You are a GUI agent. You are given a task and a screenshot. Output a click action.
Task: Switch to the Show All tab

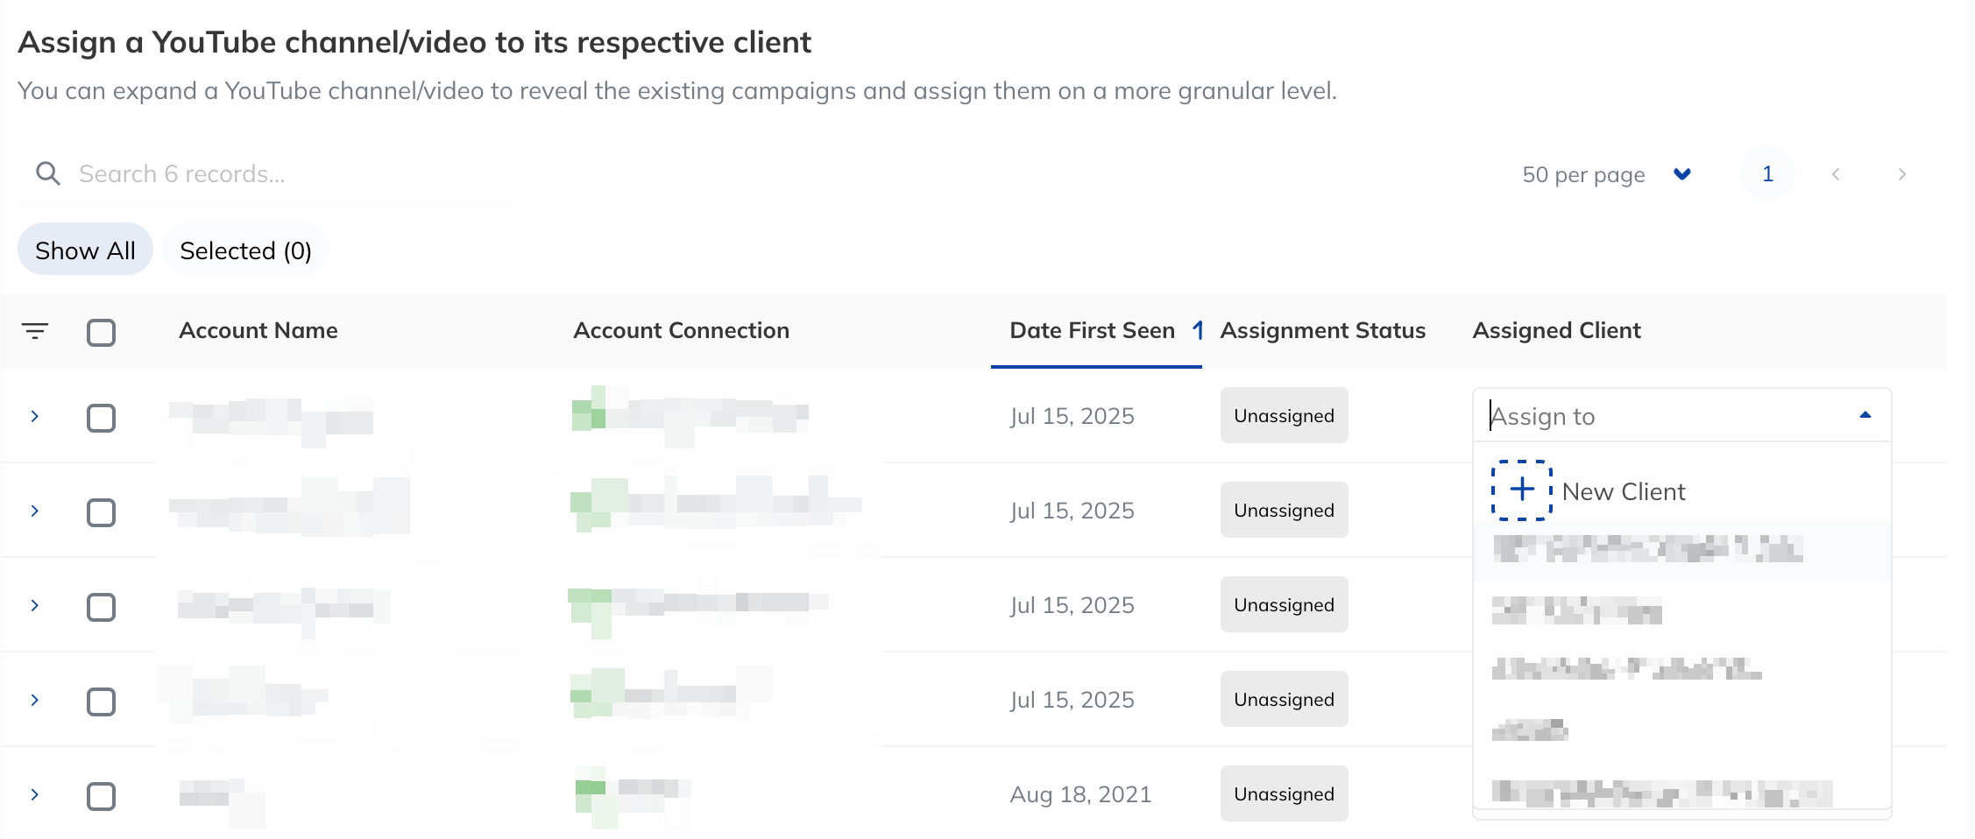(x=85, y=250)
